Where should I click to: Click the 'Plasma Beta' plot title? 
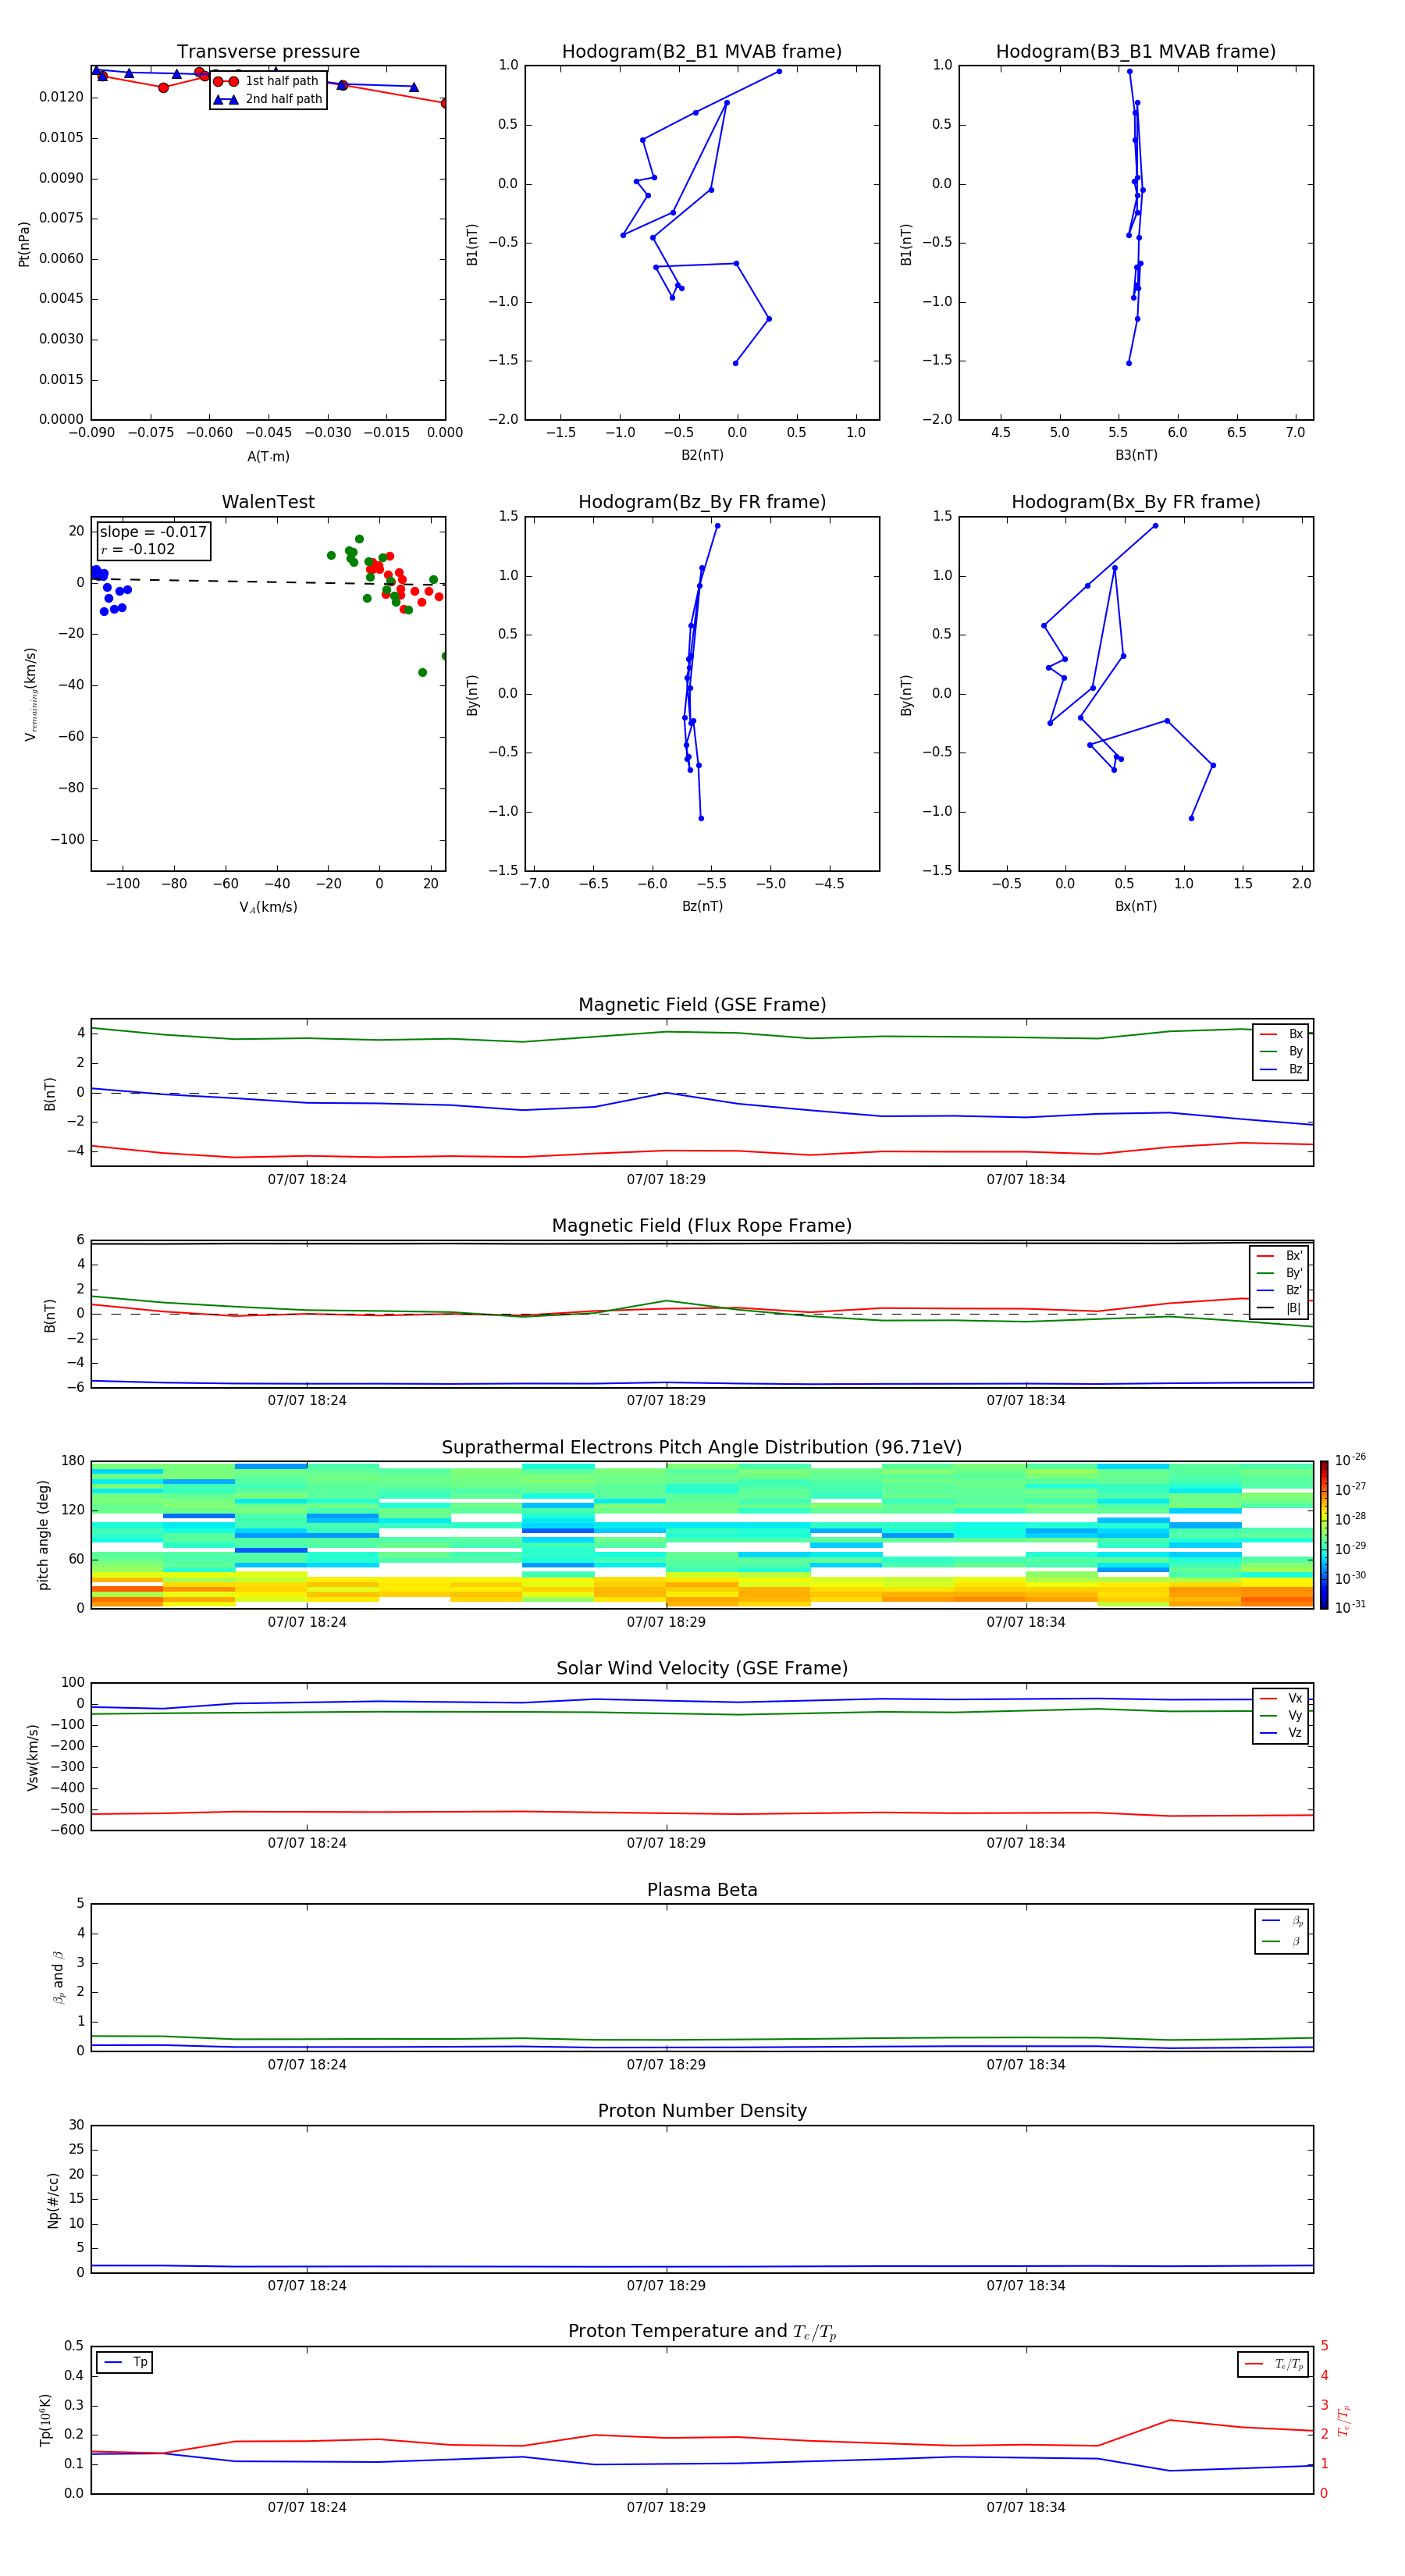[x=702, y=1891]
